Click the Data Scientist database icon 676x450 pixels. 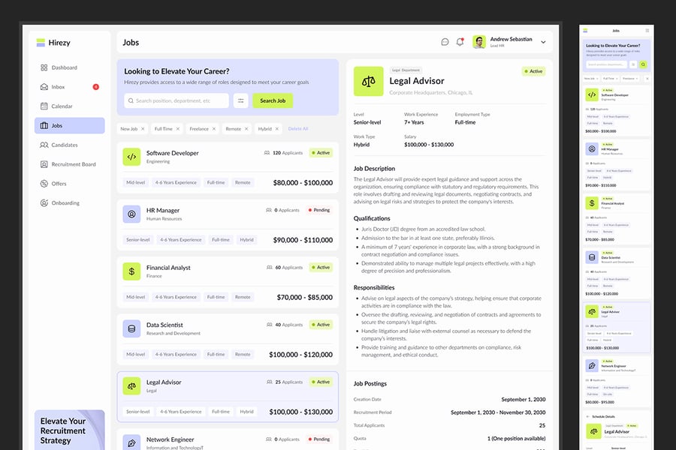(x=131, y=328)
